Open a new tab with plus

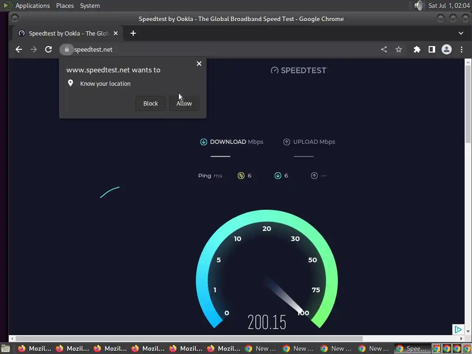[x=133, y=33]
